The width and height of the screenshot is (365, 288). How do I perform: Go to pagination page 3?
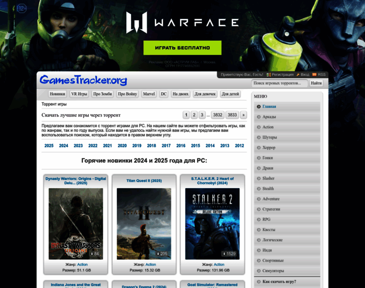tap(202, 115)
